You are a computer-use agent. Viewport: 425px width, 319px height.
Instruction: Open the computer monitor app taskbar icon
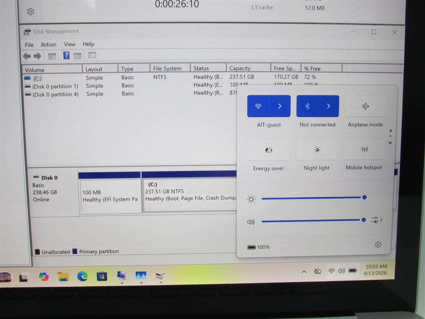(121, 276)
